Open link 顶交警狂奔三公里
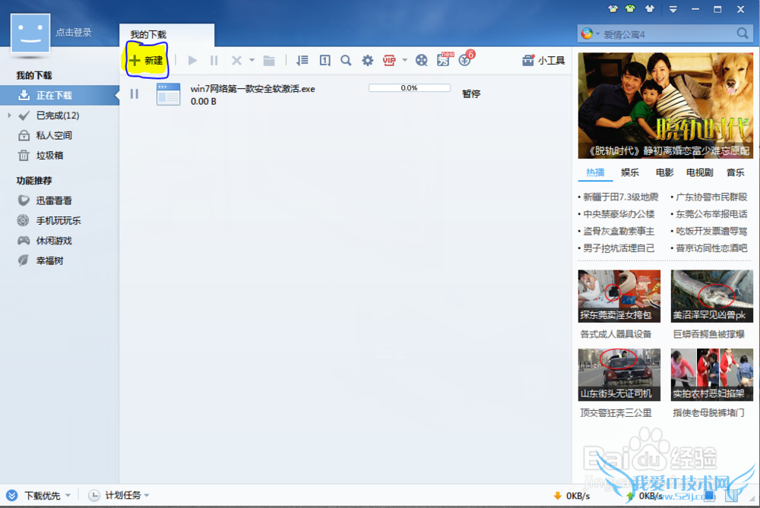Viewport: 760px width, 508px height. point(616,412)
